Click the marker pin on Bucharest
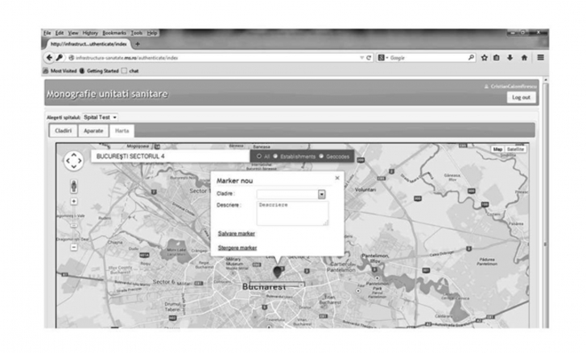The image size is (586, 353). point(279,272)
